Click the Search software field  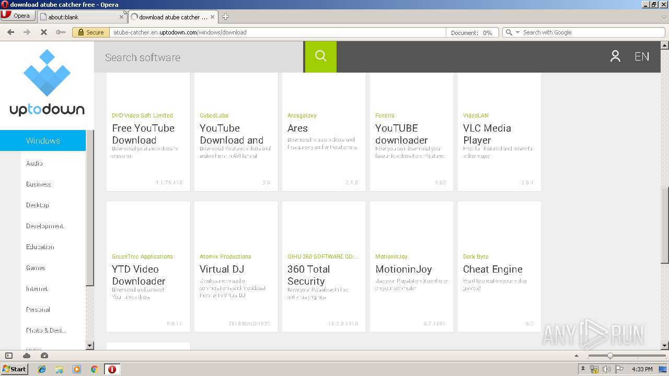[199, 57]
